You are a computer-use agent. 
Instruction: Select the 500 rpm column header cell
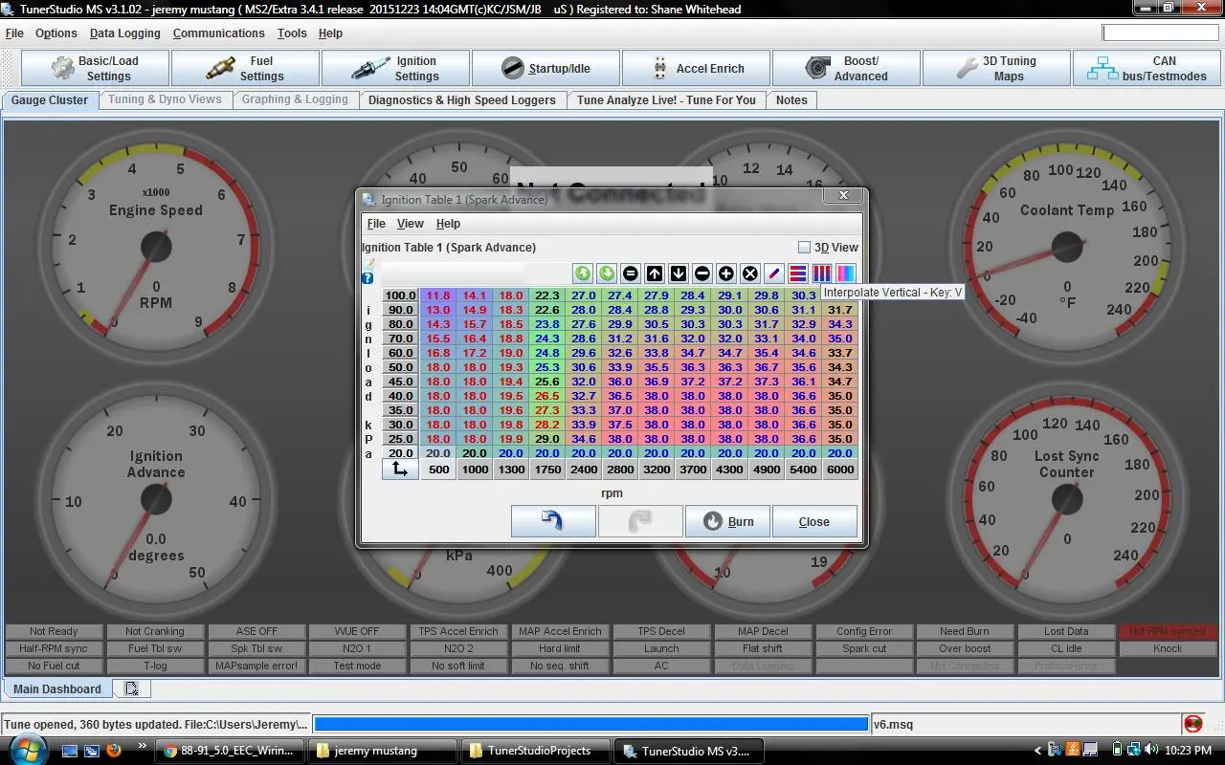pyautogui.click(x=438, y=469)
